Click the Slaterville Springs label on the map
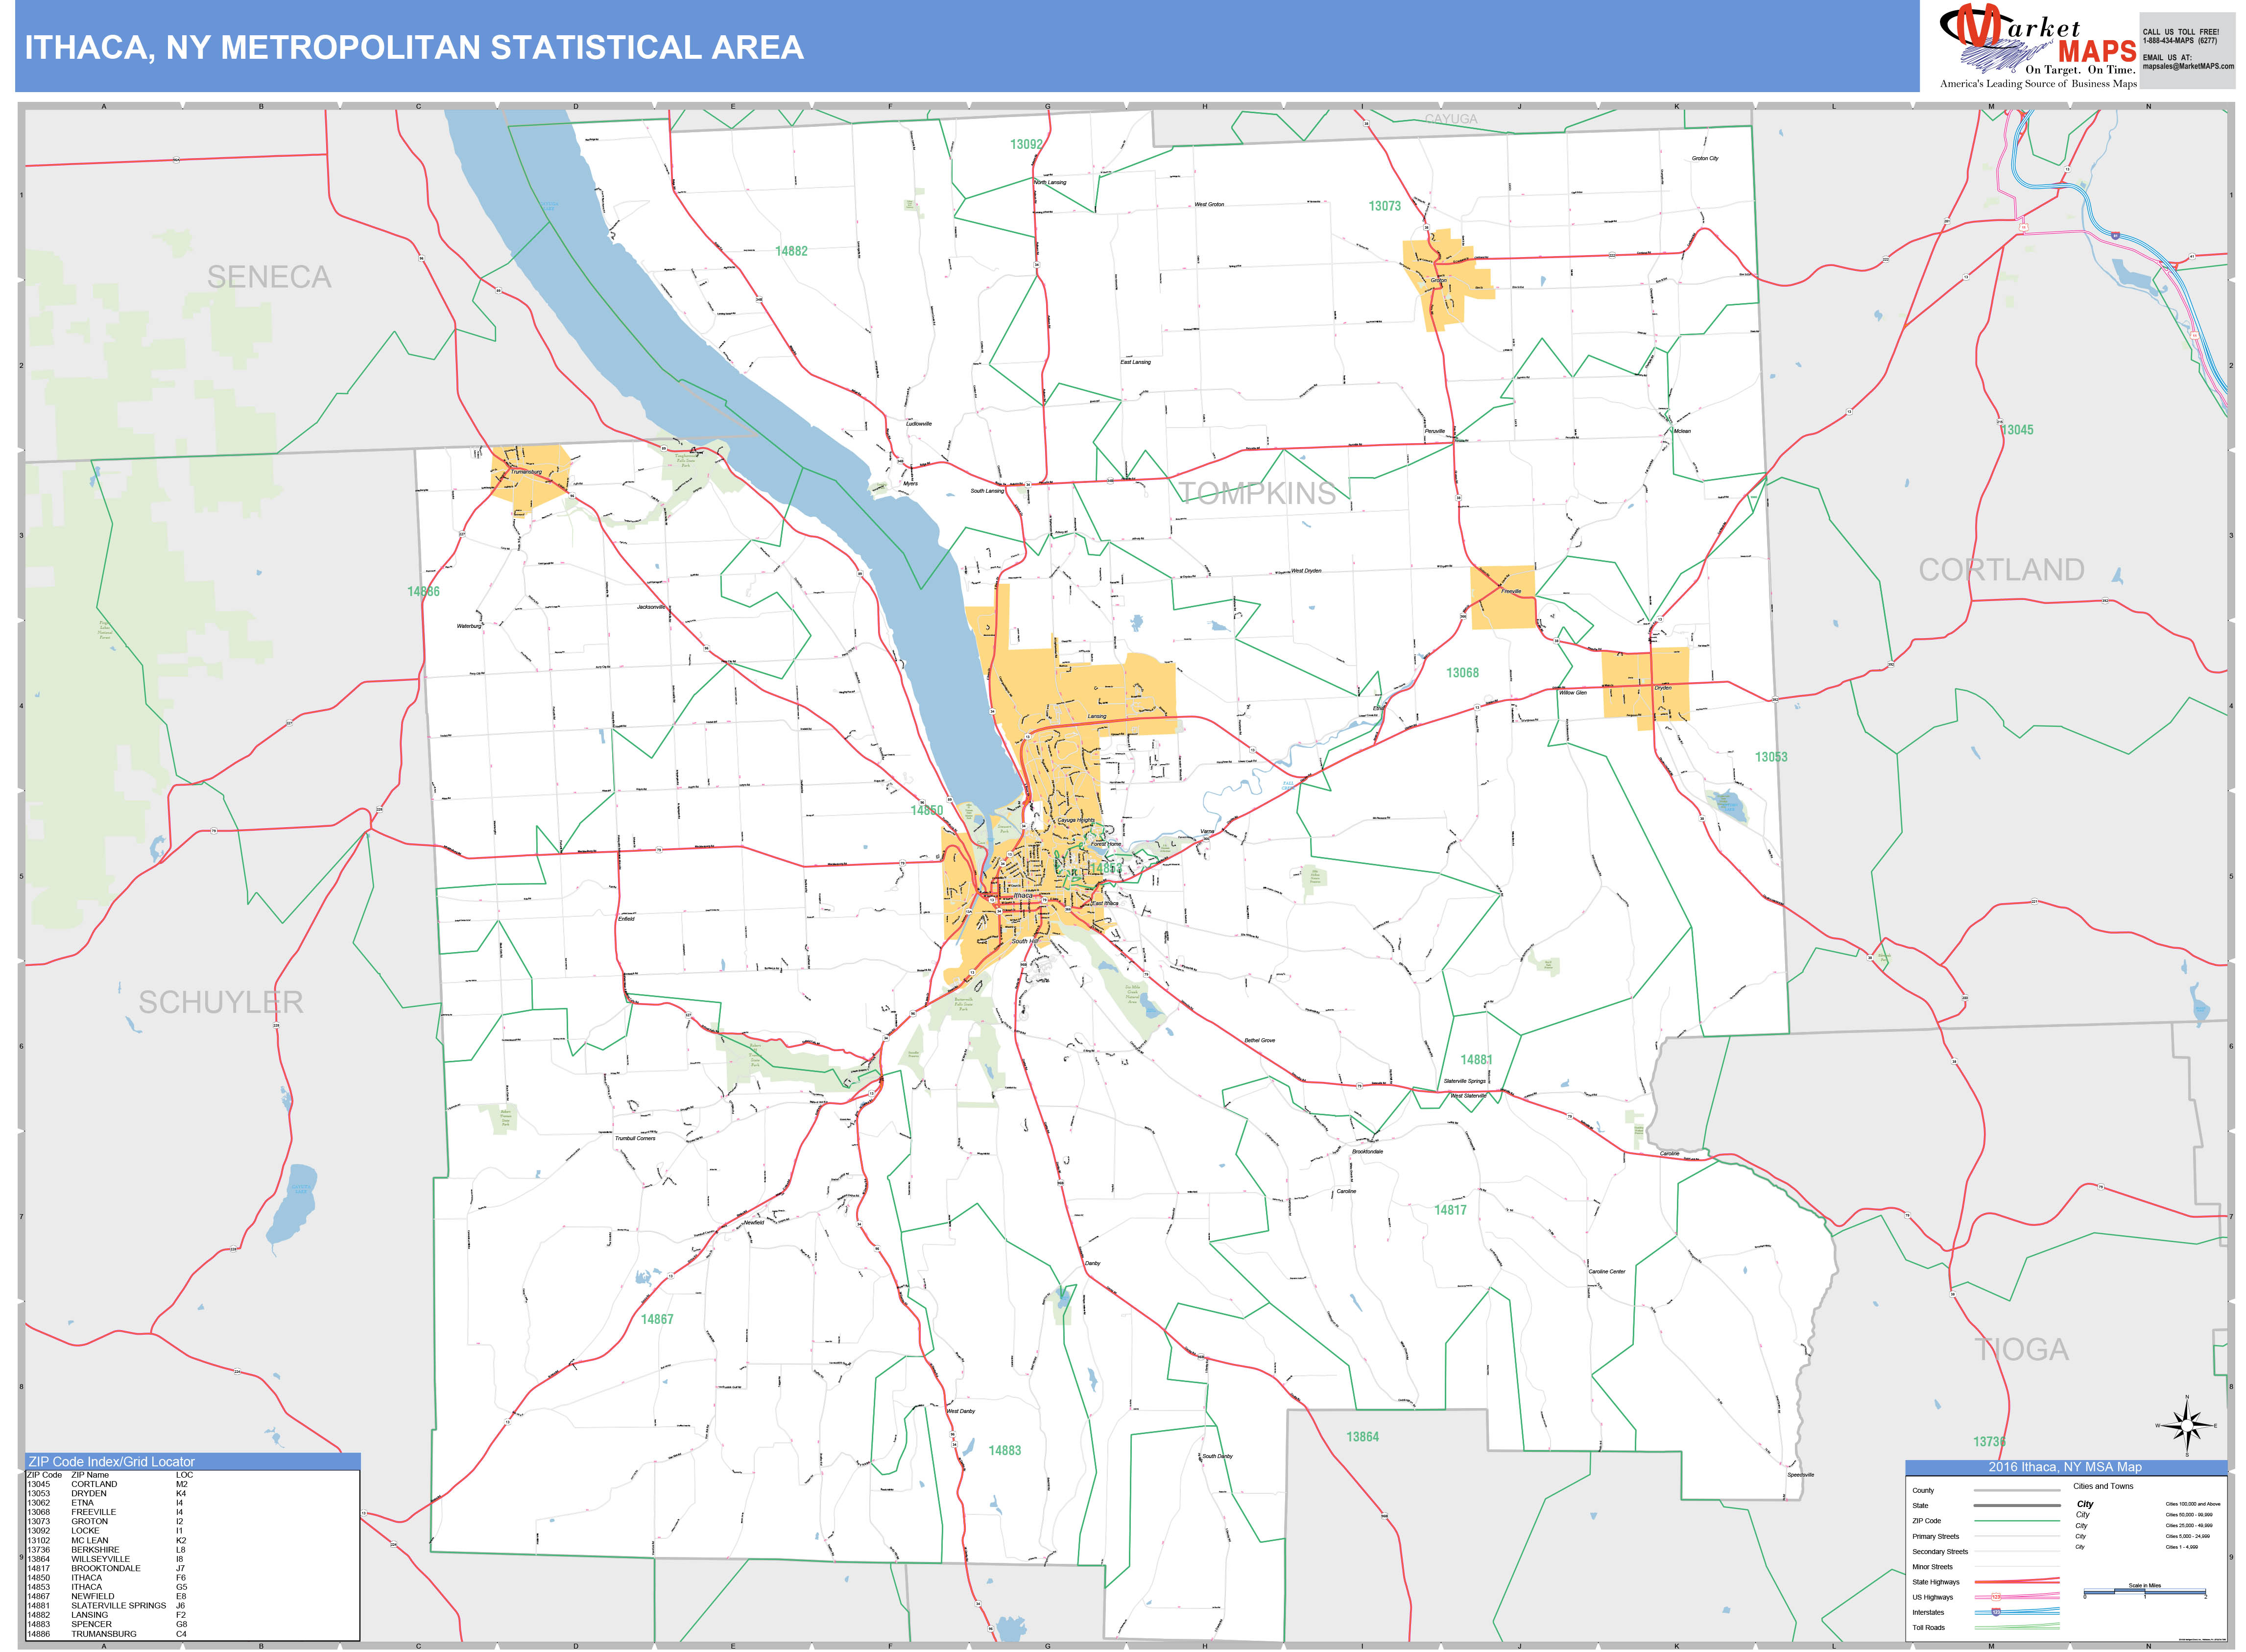Viewport: 2246px width, 1652px height. point(1465,1081)
